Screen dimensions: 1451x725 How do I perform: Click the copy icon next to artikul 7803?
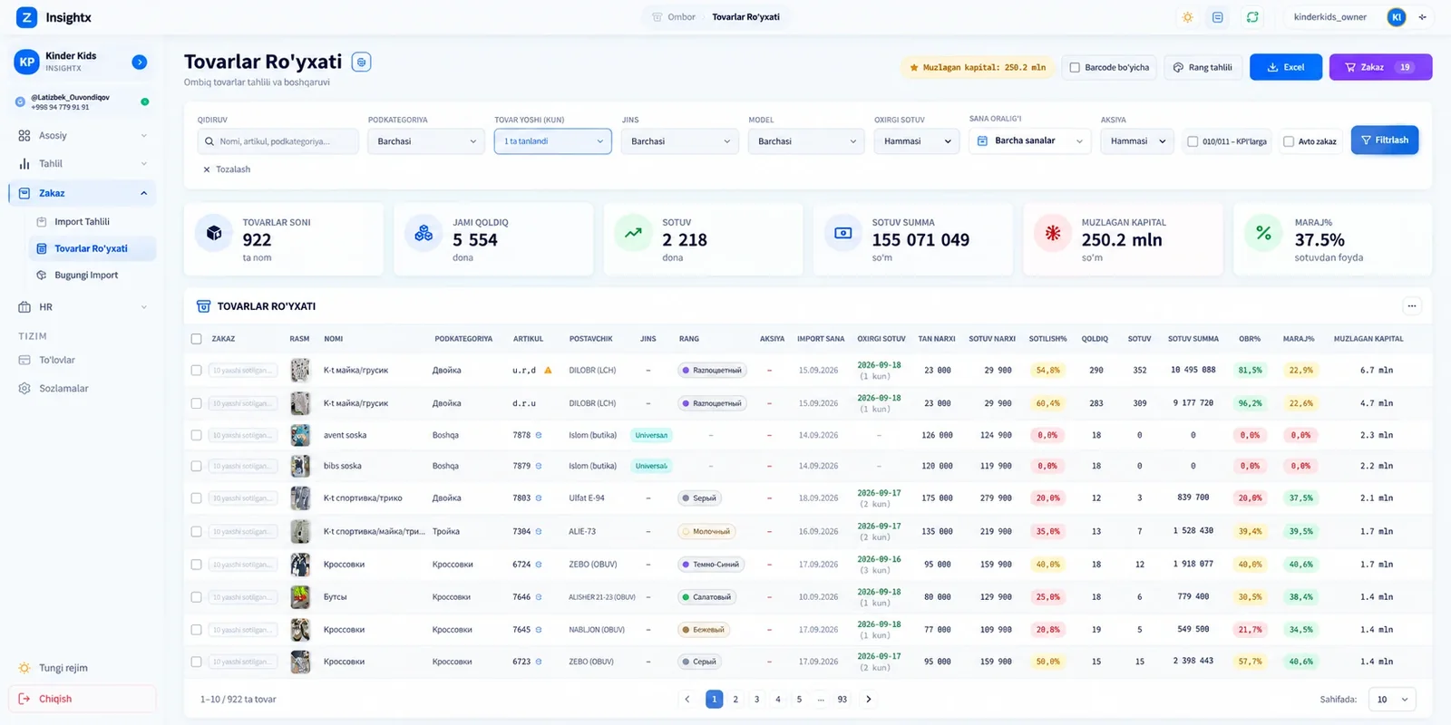click(539, 498)
